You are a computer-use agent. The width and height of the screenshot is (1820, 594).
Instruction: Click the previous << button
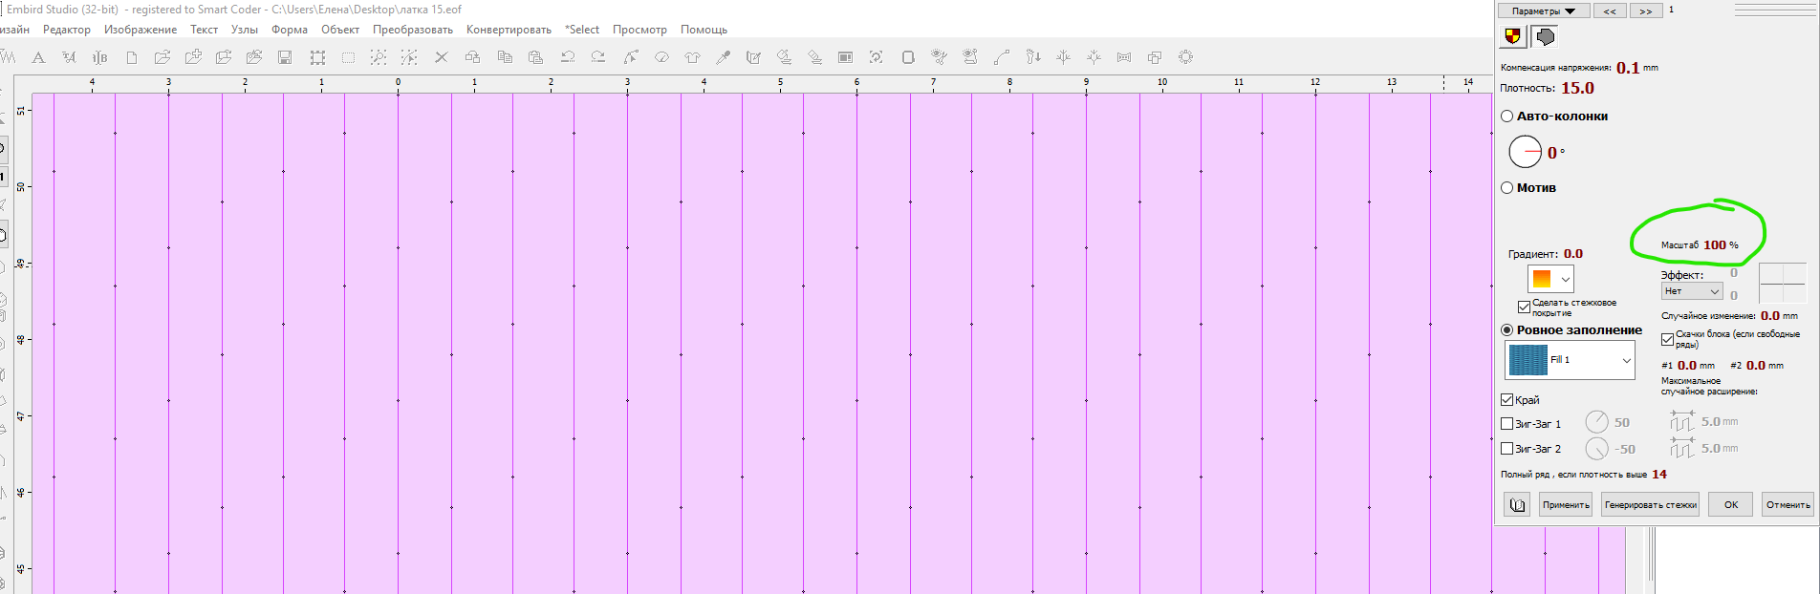pyautogui.click(x=1610, y=11)
